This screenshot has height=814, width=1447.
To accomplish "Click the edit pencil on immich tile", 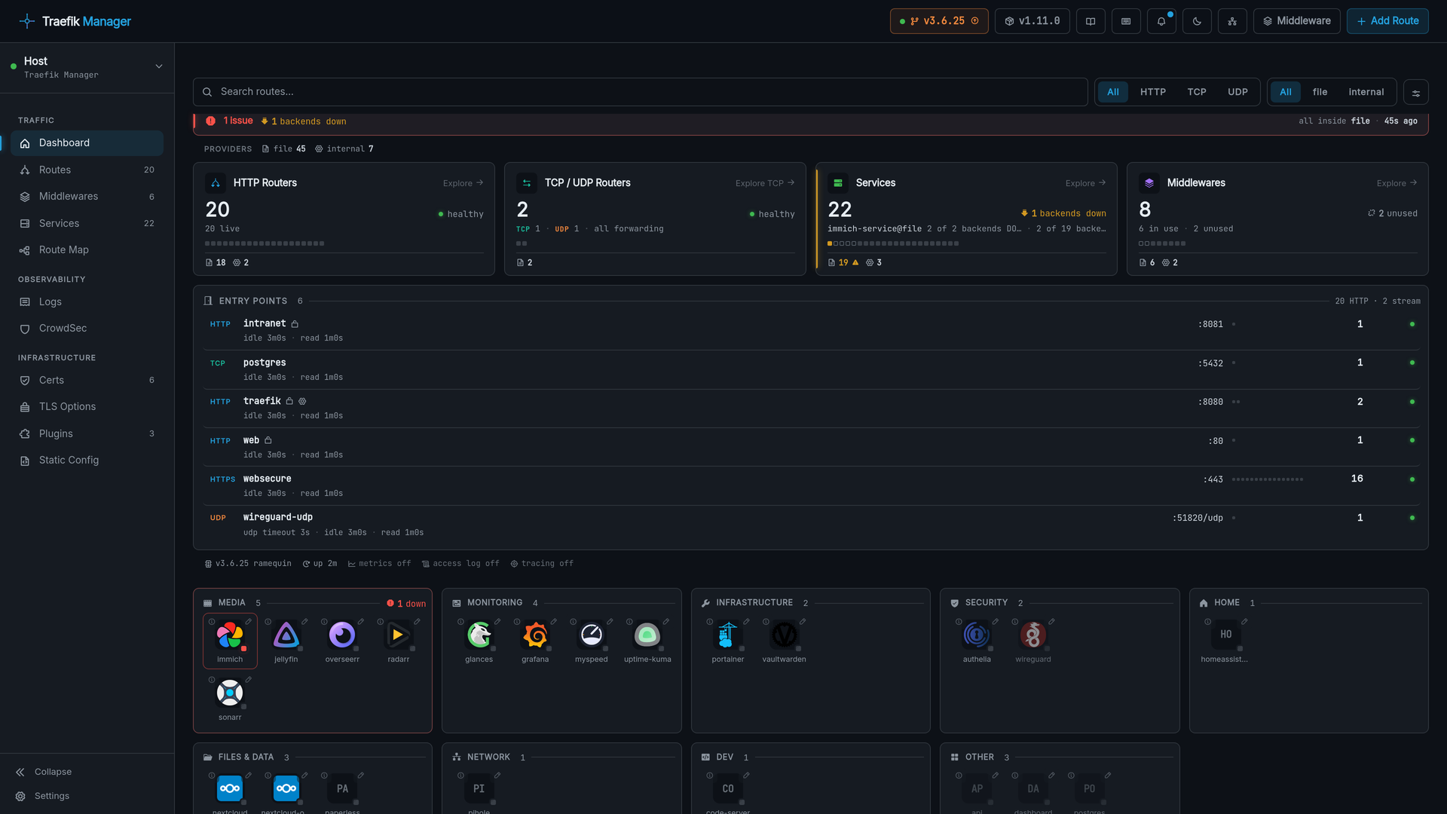I will tap(249, 622).
